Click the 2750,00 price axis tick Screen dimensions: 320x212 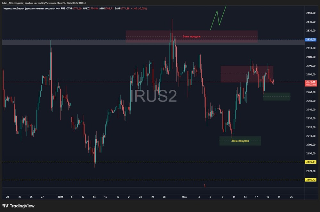[x=311, y=101]
